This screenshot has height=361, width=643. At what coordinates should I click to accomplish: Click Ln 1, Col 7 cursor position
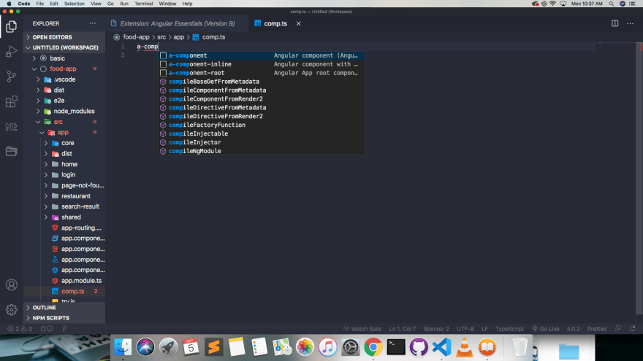point(403,329)
